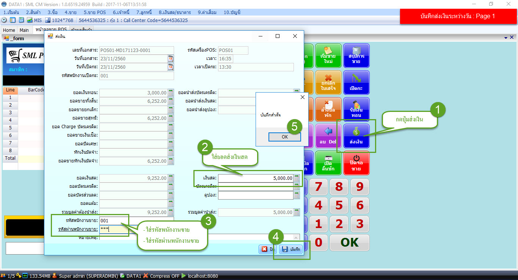
Task: Click the MIS chart toolbar item
Action: click(34, 20)
